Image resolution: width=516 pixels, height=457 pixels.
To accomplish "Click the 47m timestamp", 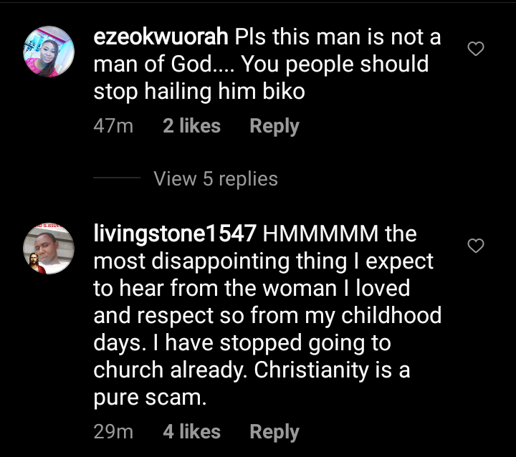I will click(x=113, y=126).
